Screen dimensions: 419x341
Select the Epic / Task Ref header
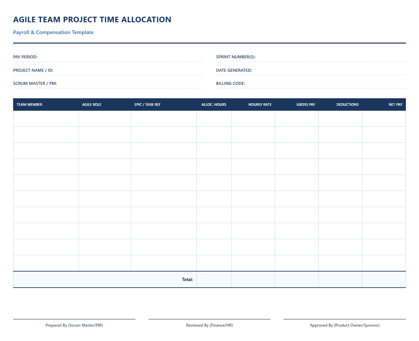(x=164, y=104)
